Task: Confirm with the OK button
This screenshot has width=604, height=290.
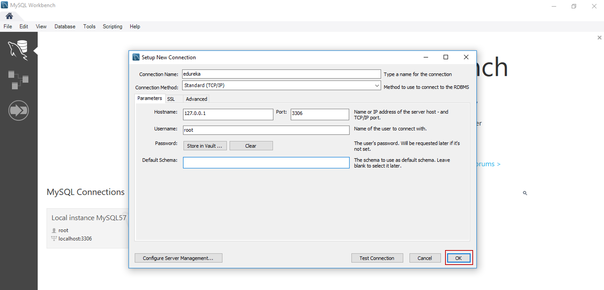Action: [459, 258]
